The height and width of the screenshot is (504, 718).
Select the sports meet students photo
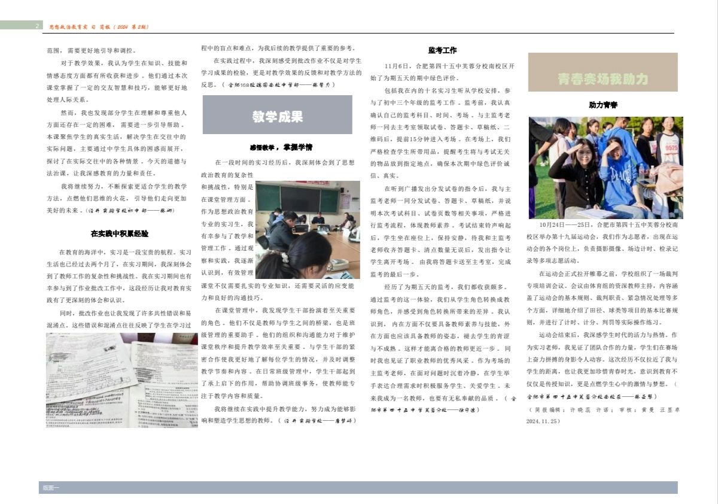point(605,168)
